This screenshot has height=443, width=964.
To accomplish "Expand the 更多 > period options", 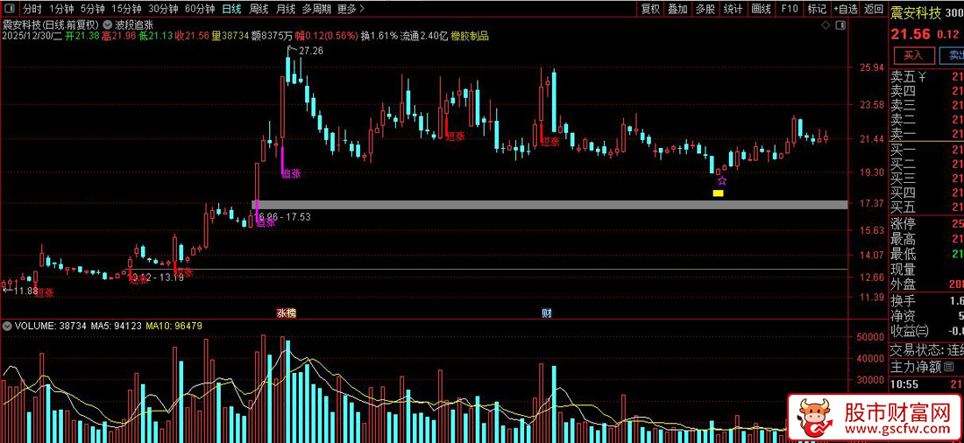I will (x=351, y=9).
